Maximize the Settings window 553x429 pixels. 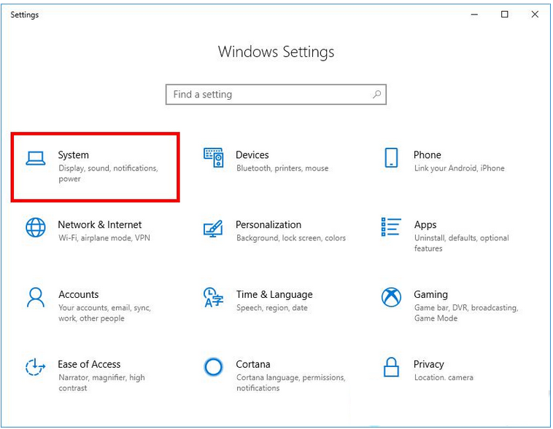[x=505, y=15]
